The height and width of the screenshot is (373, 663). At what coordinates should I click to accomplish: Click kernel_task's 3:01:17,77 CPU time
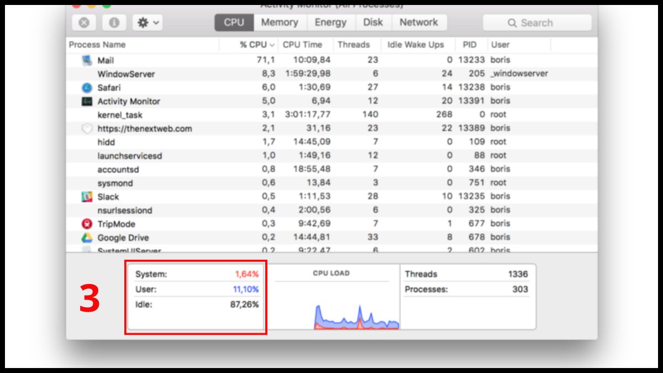[308, 114]
